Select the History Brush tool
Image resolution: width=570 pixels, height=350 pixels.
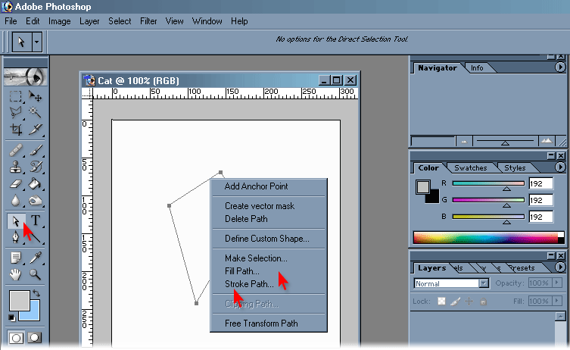click(36, 167)
